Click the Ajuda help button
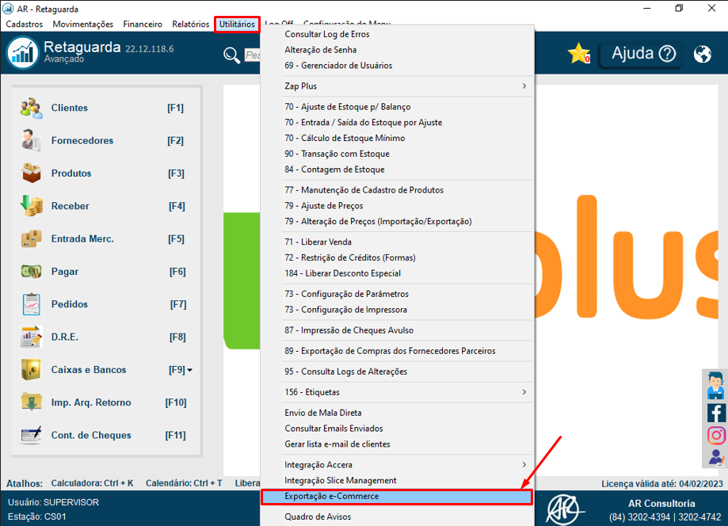Screen dimensions: 728x526 (x=641, y=54)
